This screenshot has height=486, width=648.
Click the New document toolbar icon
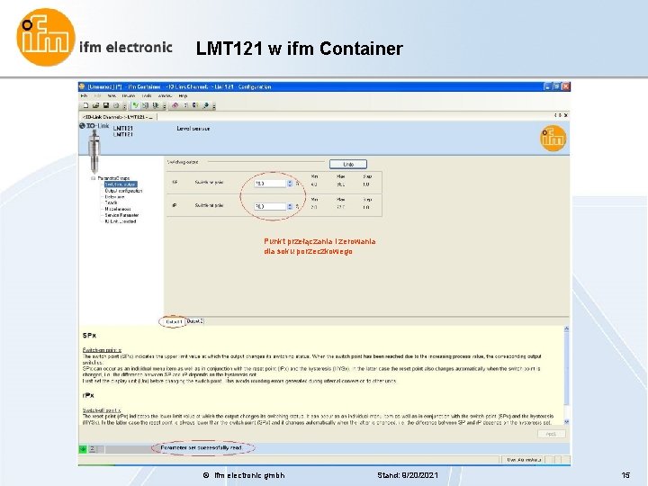pyautogui.click(x=85, y=106)
